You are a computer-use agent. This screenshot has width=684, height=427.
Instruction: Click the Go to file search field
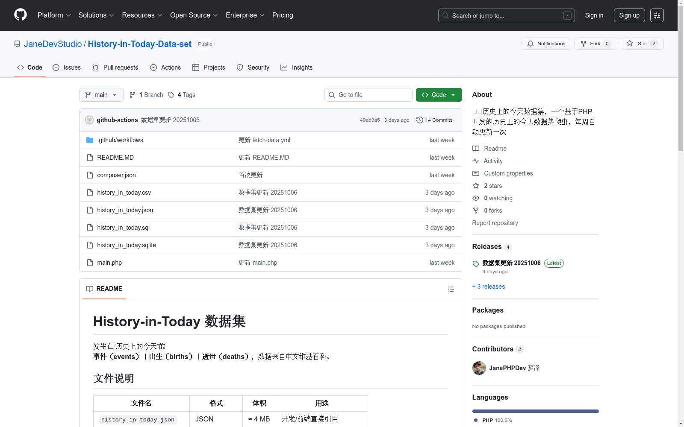point(369,95)
